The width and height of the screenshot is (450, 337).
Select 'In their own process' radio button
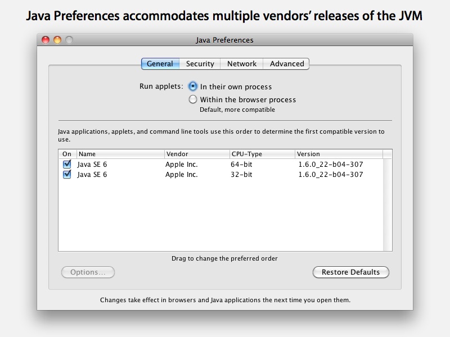pos(193,86)
